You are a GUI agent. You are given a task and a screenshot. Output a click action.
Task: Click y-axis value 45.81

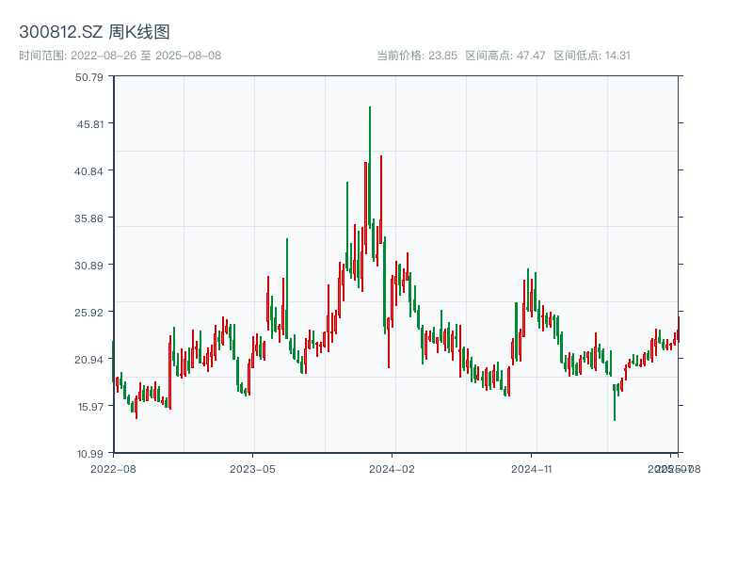click(x=89, y=124)
